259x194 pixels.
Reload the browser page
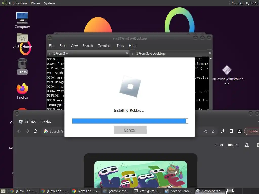pos(35,131)
